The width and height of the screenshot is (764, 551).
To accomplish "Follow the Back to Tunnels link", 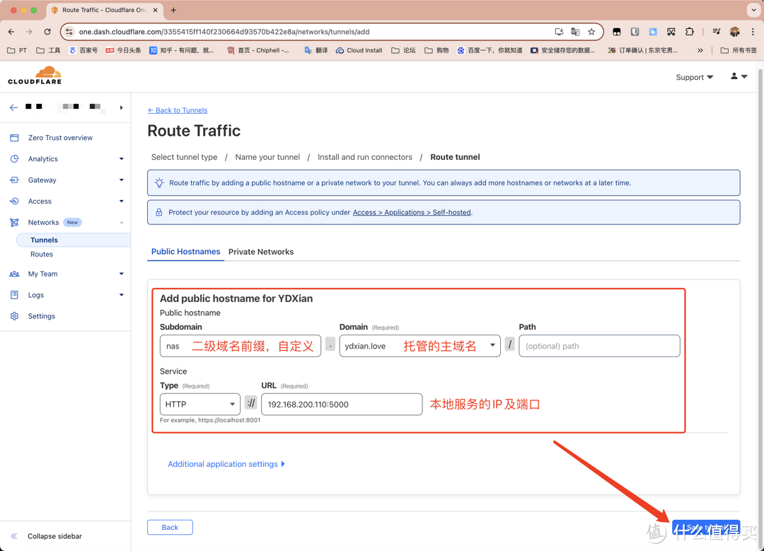I will click(178, 110).
